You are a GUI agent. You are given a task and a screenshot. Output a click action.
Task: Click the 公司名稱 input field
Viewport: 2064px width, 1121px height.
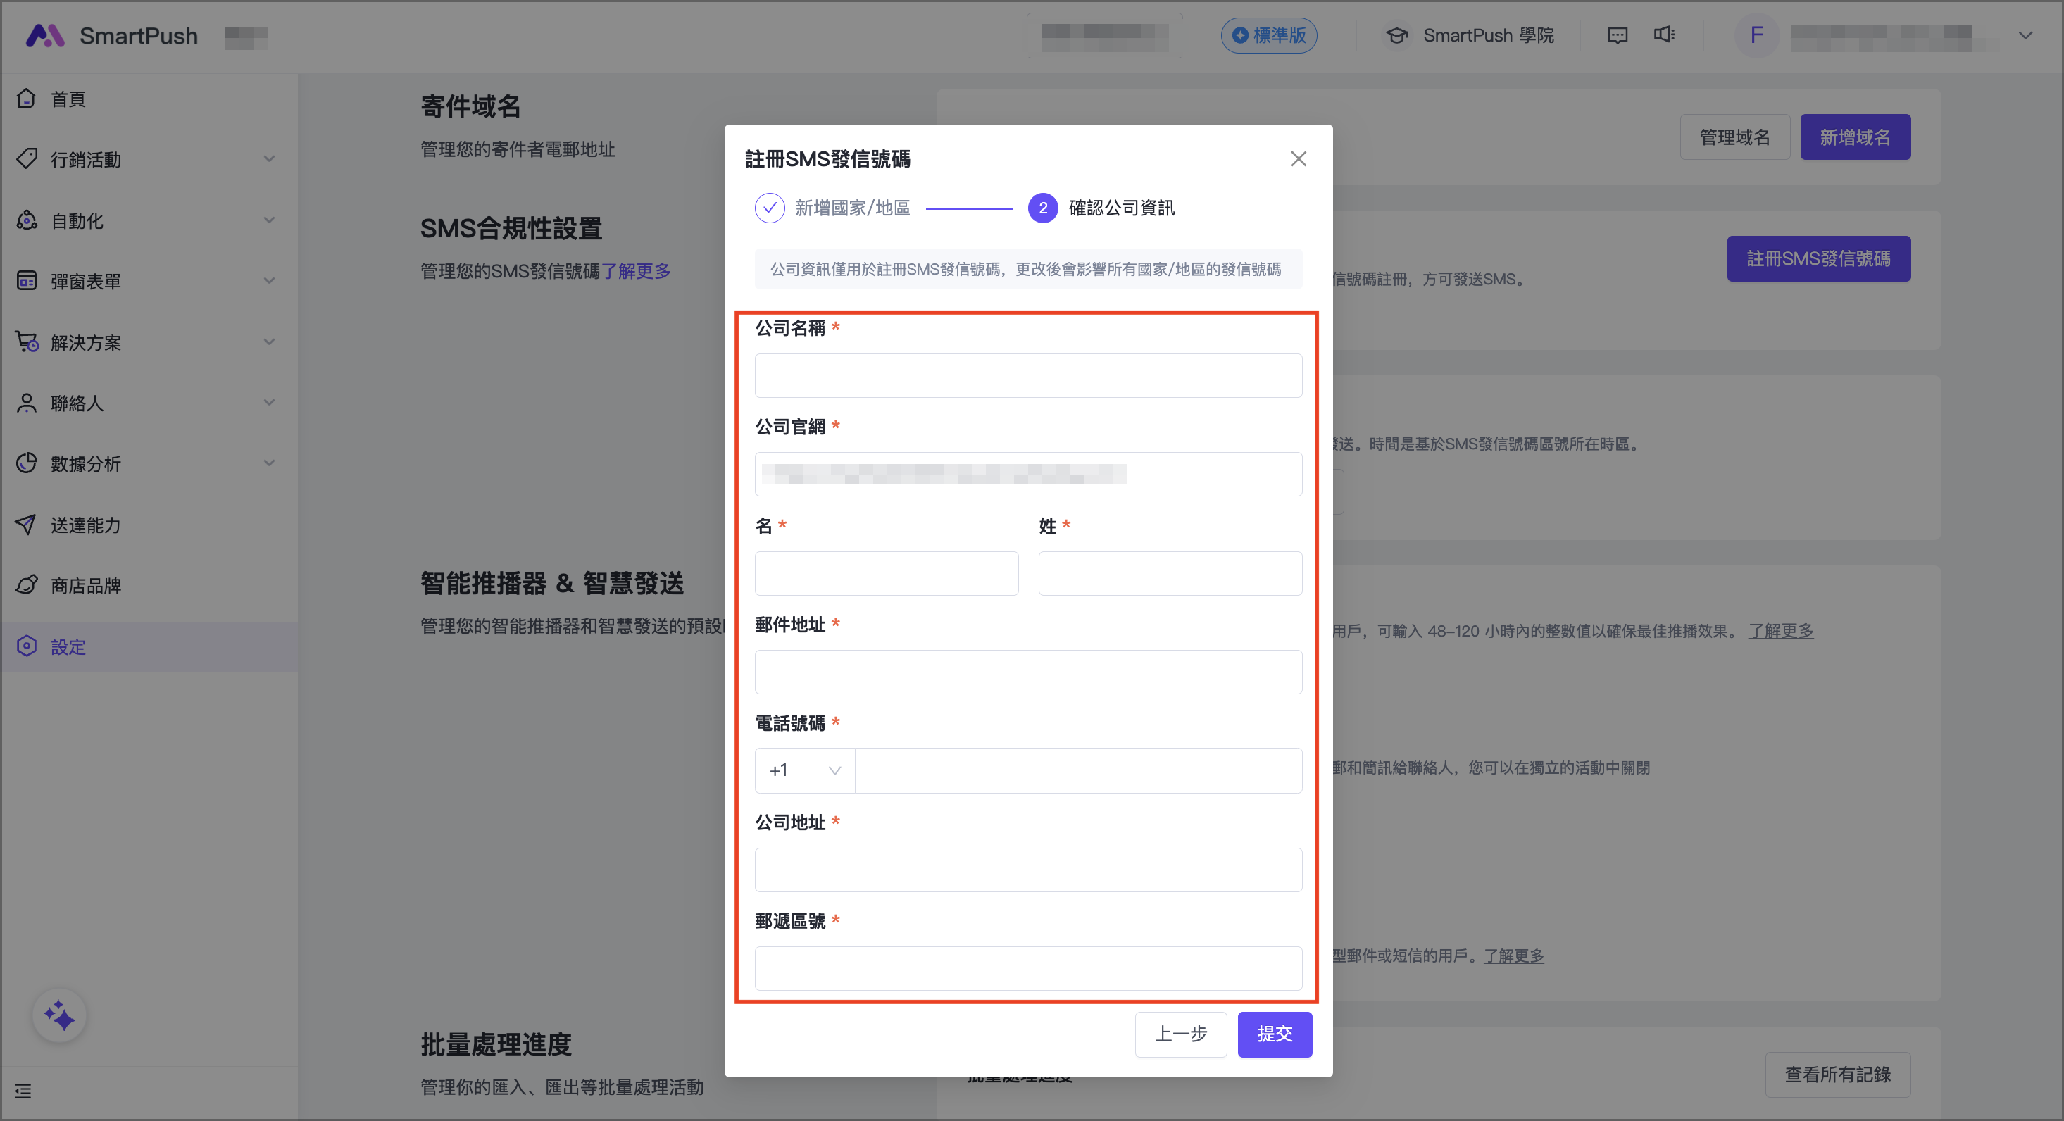(1028, 376)
